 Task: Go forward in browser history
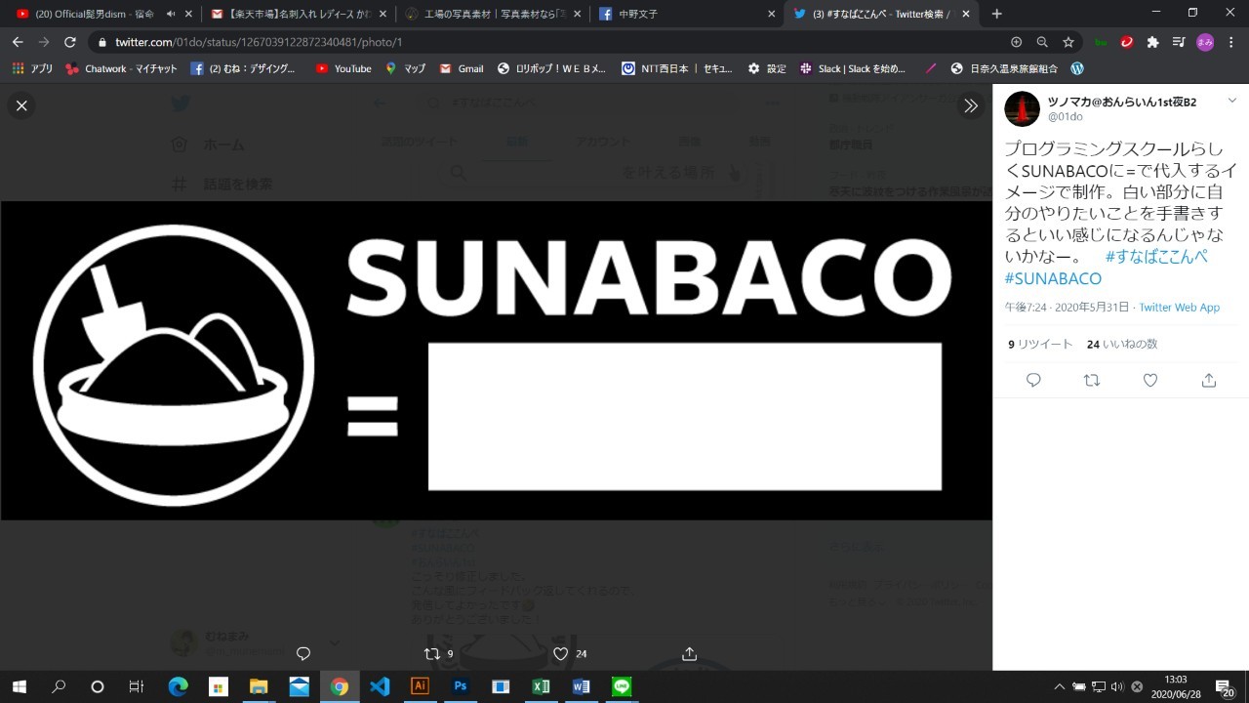[x=44, y=42]
